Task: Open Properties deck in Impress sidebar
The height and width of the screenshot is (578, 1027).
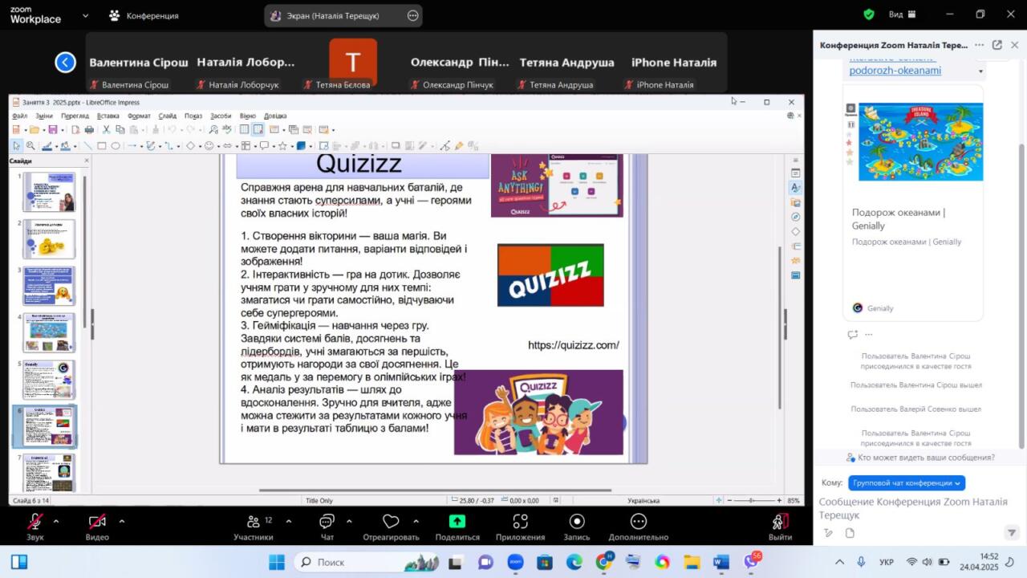Action: click(x=796, y=173)
